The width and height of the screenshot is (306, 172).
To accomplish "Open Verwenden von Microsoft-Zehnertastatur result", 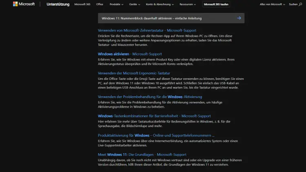I will (x=147, y=31).
